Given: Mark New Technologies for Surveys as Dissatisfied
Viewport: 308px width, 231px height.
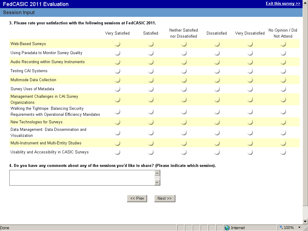Looking at the screenshot, I should tap(217, 122).
